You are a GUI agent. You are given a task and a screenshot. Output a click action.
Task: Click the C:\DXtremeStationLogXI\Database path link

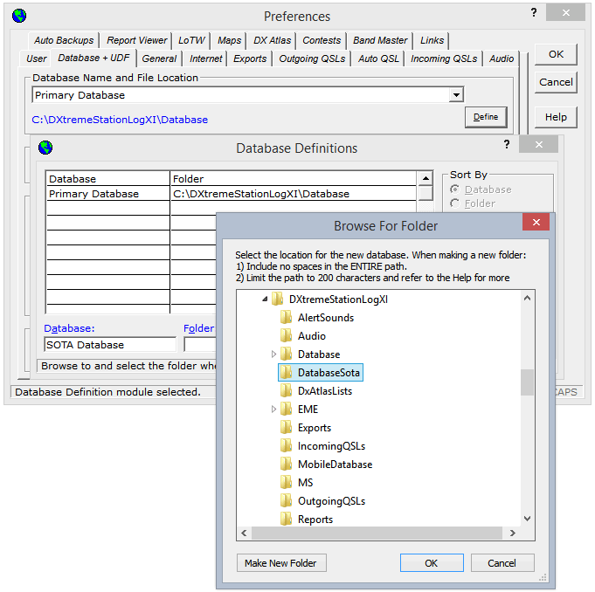120,120
